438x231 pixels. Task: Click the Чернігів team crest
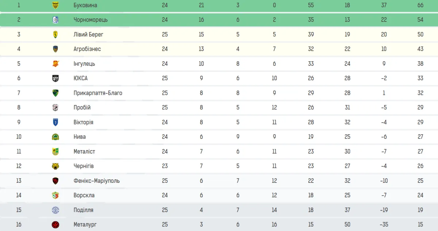coord(55,166)
